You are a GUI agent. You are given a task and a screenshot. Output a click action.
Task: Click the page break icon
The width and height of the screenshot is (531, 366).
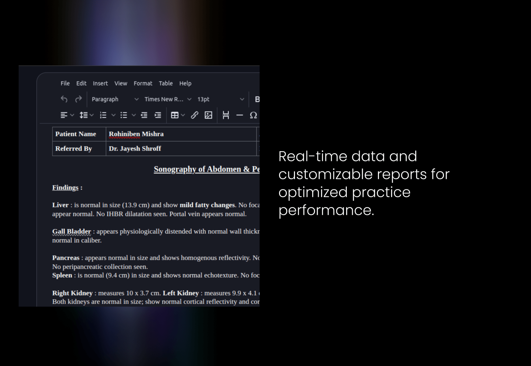[x=226, y=115]
